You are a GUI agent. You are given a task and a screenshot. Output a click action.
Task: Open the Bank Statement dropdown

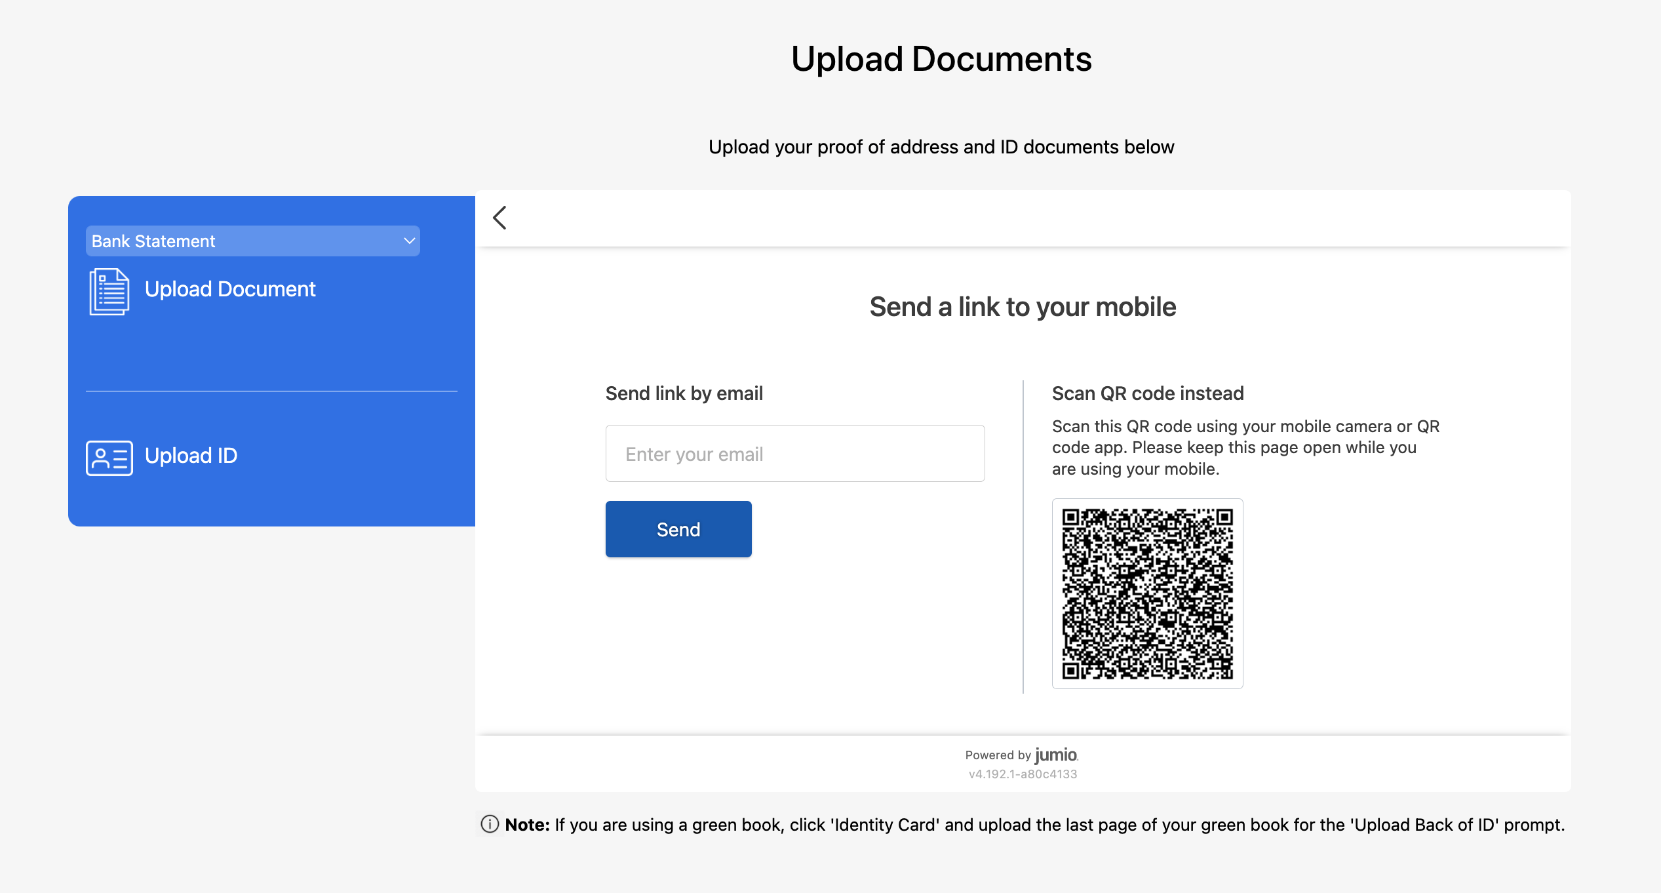tap(252, 241)
